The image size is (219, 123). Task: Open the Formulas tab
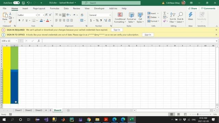[55, 9]
